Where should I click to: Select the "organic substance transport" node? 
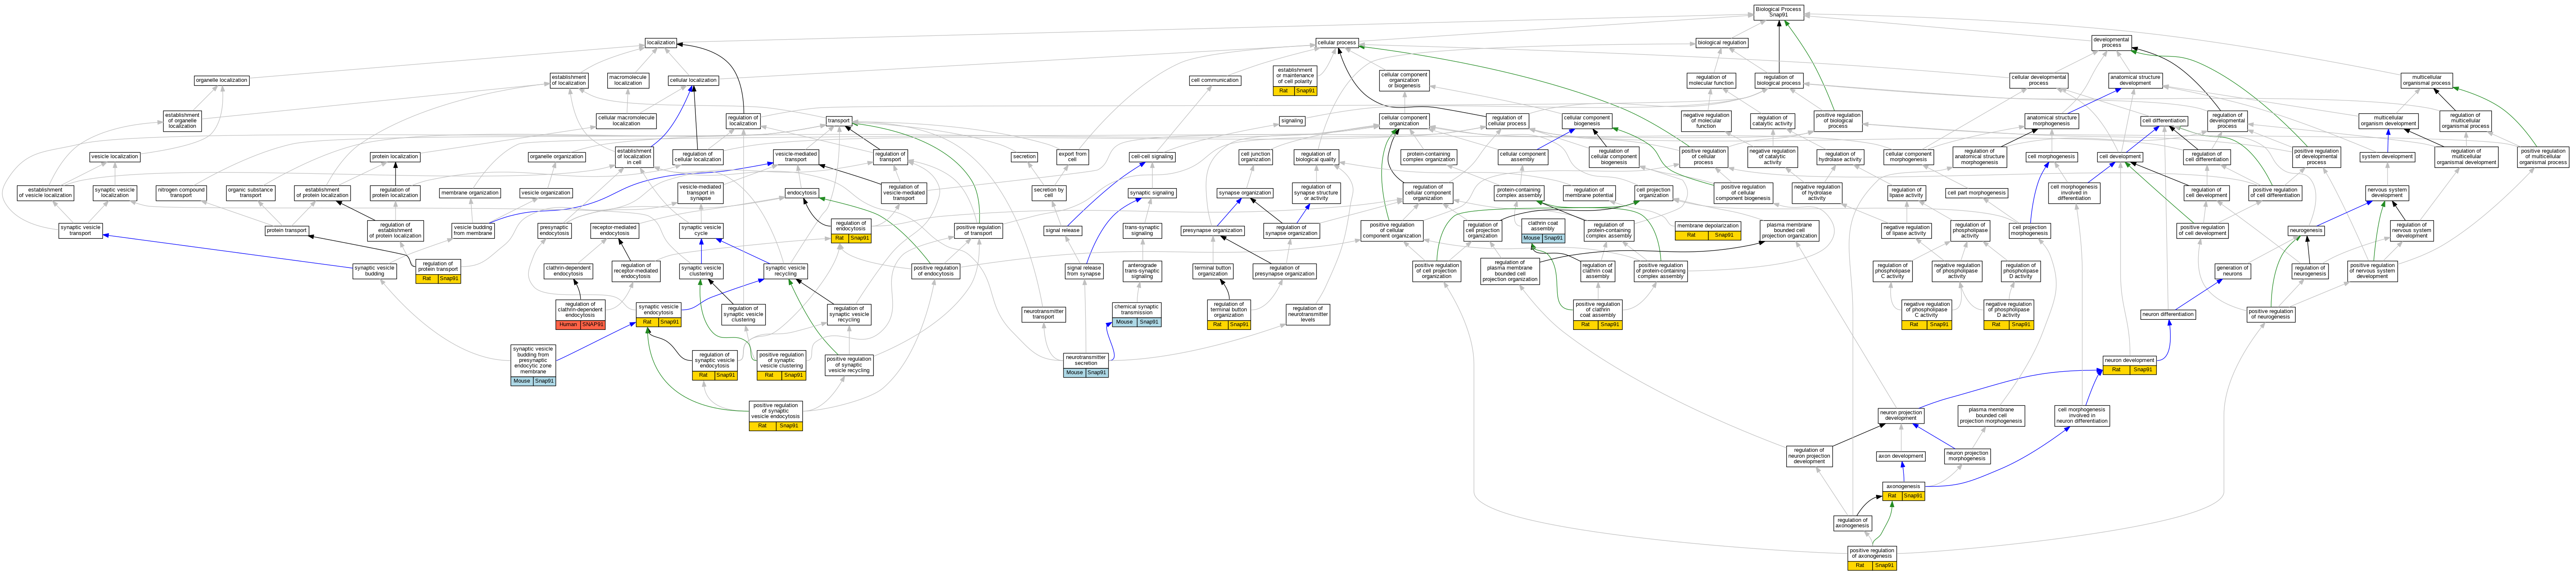click(250, 193)
